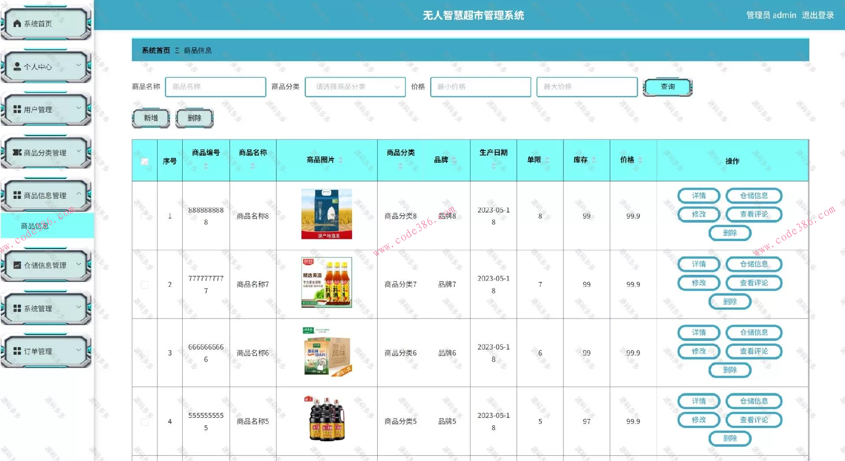This screenshot has height=461, width=845.
Task: Click the 订单管理 sidebar icon
Action: pyautogui.click(x=17, y=351)
